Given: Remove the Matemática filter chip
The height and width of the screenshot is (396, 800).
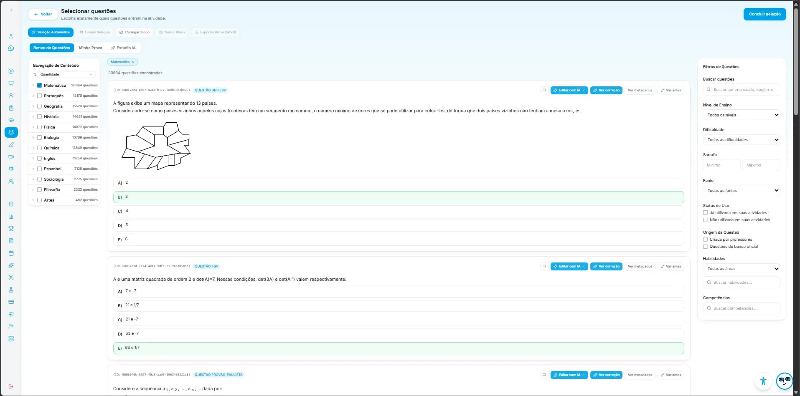Looking at the screenshot, I should pyautogui.click(x=133, y=62).
